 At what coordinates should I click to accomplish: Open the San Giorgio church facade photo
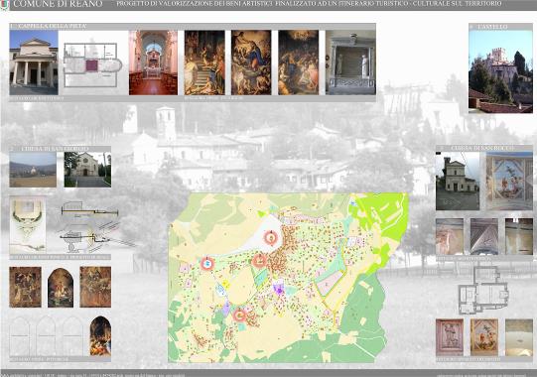tap(87, 170)
